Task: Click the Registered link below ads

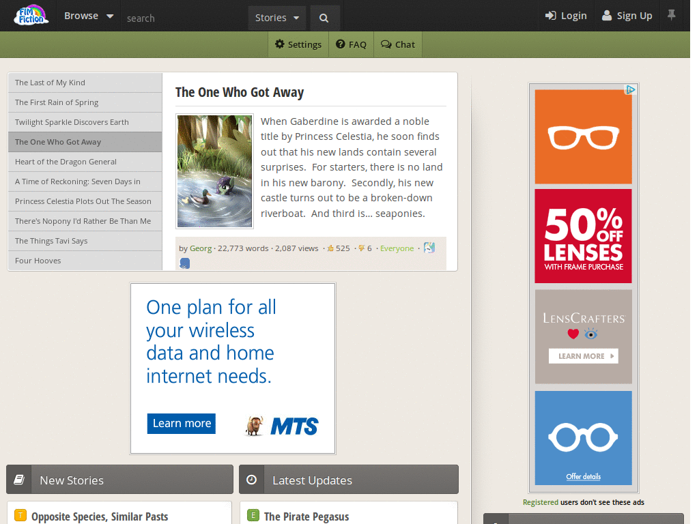Action: pos(541,502)
